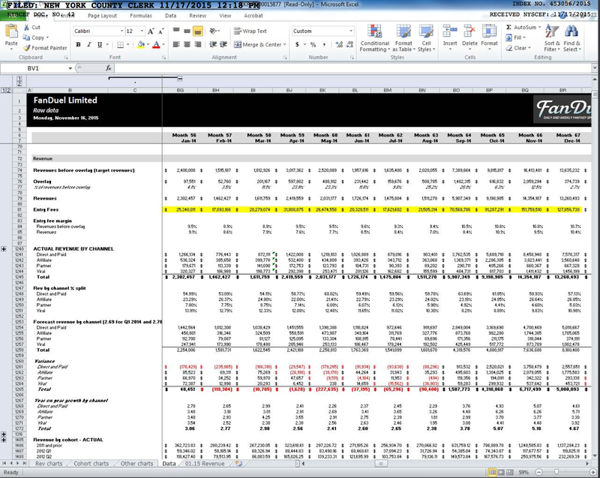Apply Comma Style number format

click(324, 45)
